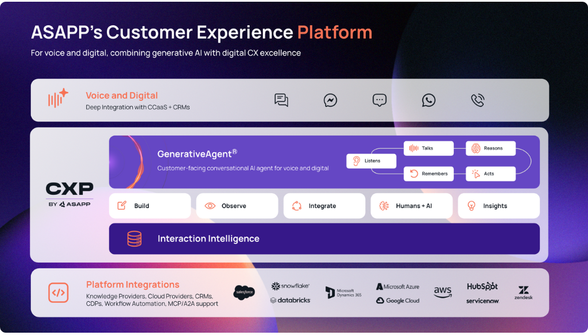Open the Observe card

pos(237,206)
